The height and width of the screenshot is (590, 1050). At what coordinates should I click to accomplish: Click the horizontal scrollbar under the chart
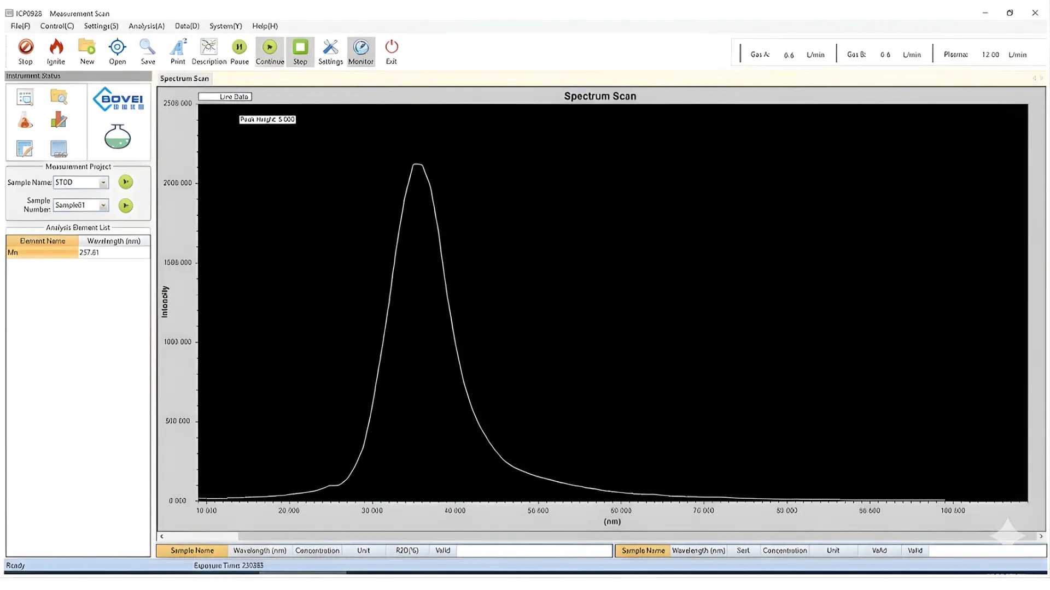pos(602,536)
